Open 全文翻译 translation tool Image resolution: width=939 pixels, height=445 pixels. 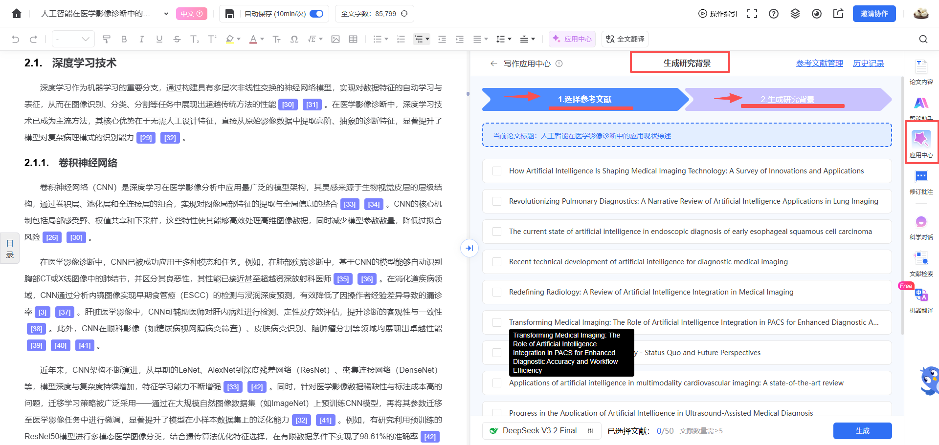625,39
